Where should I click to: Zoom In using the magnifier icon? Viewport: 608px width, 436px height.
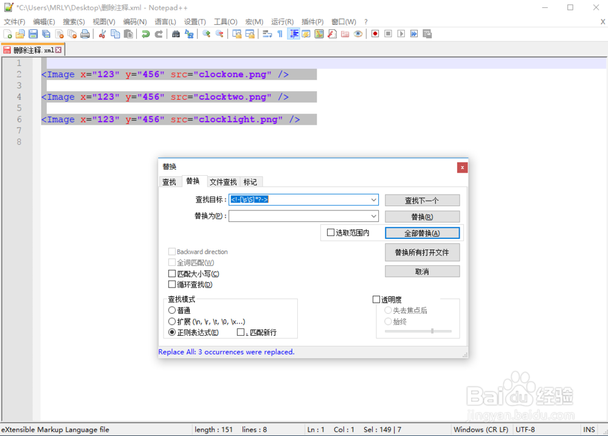pyautogui.click(x=206, y=34)
